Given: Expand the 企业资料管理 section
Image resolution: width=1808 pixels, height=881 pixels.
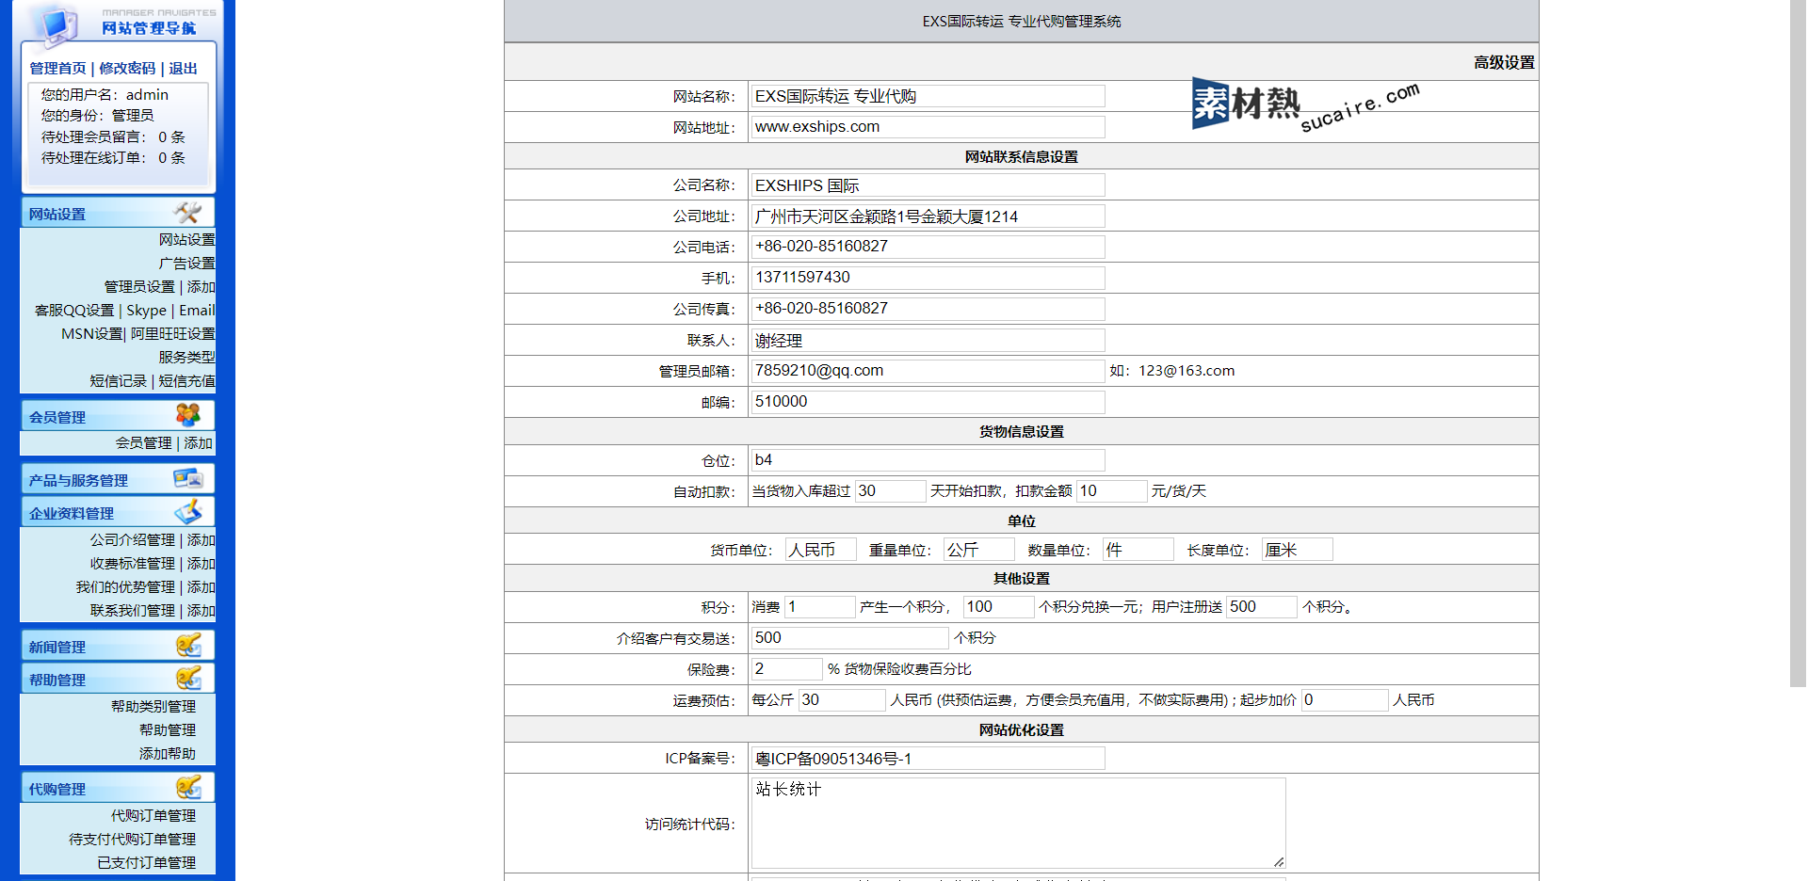Looking at the screenshot, I should pos(118,512).
